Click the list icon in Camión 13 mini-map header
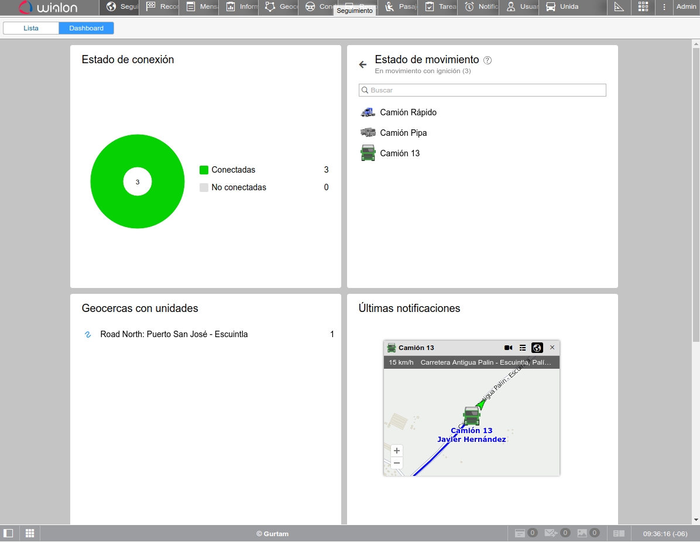The height and width of the screenshot is (542, 700). 523,348
